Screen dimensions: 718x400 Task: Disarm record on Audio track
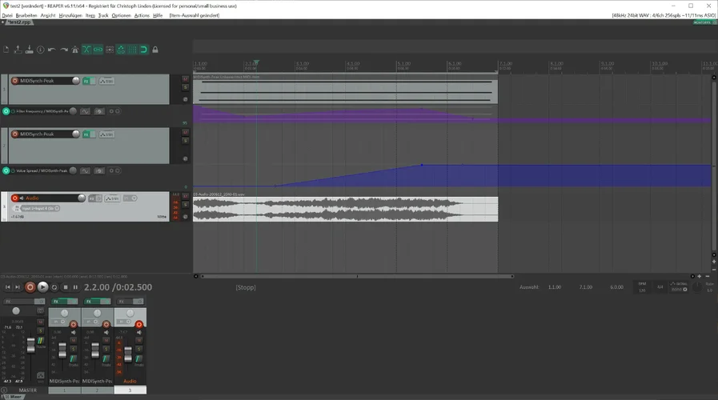click(14, 198)
